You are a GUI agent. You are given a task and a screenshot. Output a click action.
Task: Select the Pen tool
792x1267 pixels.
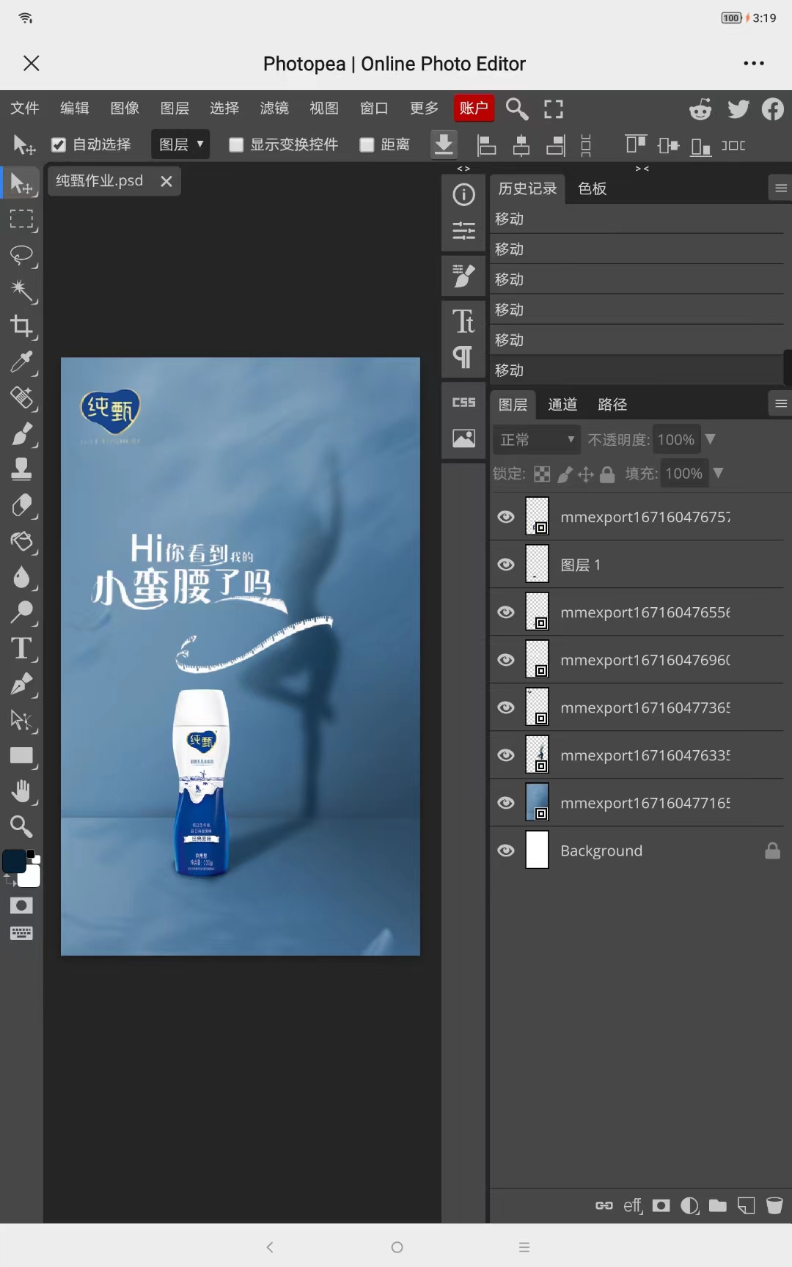coord(21,684)
